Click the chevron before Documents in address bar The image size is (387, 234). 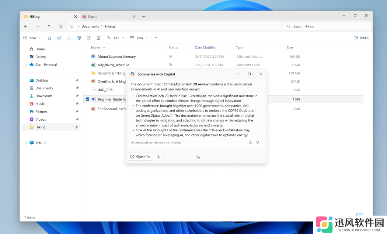tap(78, 26)
